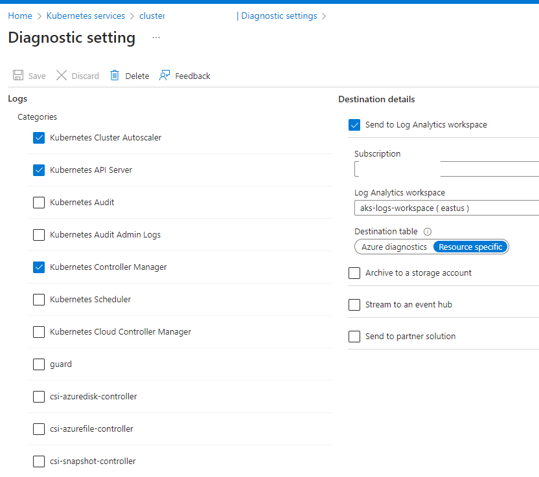The image size is (539, 477).
Task: Click the Destination table info icon
Action: [x=428, y=232]
